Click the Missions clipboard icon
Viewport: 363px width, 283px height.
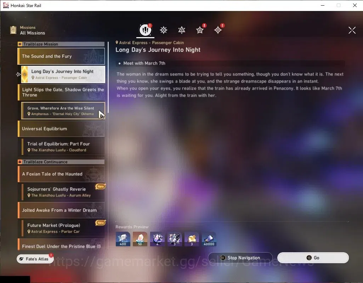[x=13, y=30]
